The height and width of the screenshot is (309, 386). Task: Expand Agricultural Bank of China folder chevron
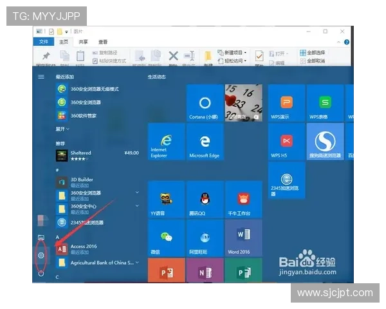(137, 263)
